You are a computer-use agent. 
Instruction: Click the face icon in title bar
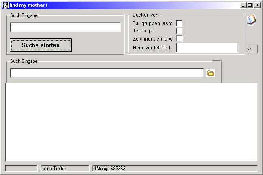click(x=5, y=5)
